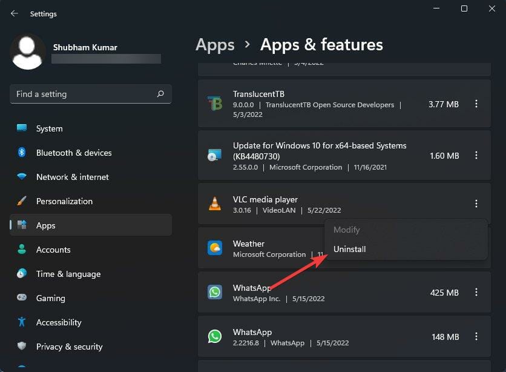Open Time & language settings
Image resolution: width=506 pixels, height=372 pixels.
point(91,274)
